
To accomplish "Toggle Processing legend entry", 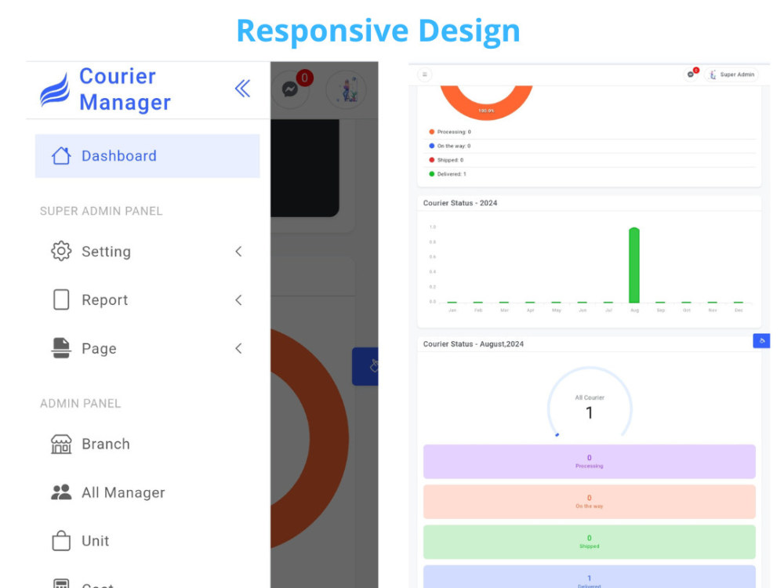I will 450,132.
